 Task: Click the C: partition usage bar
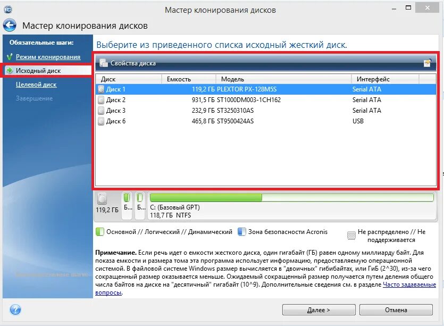tap(292, 197)
